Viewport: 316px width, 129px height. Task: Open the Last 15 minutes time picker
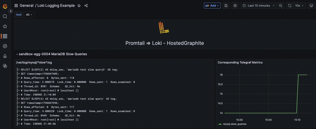click(x=258, y=6)
